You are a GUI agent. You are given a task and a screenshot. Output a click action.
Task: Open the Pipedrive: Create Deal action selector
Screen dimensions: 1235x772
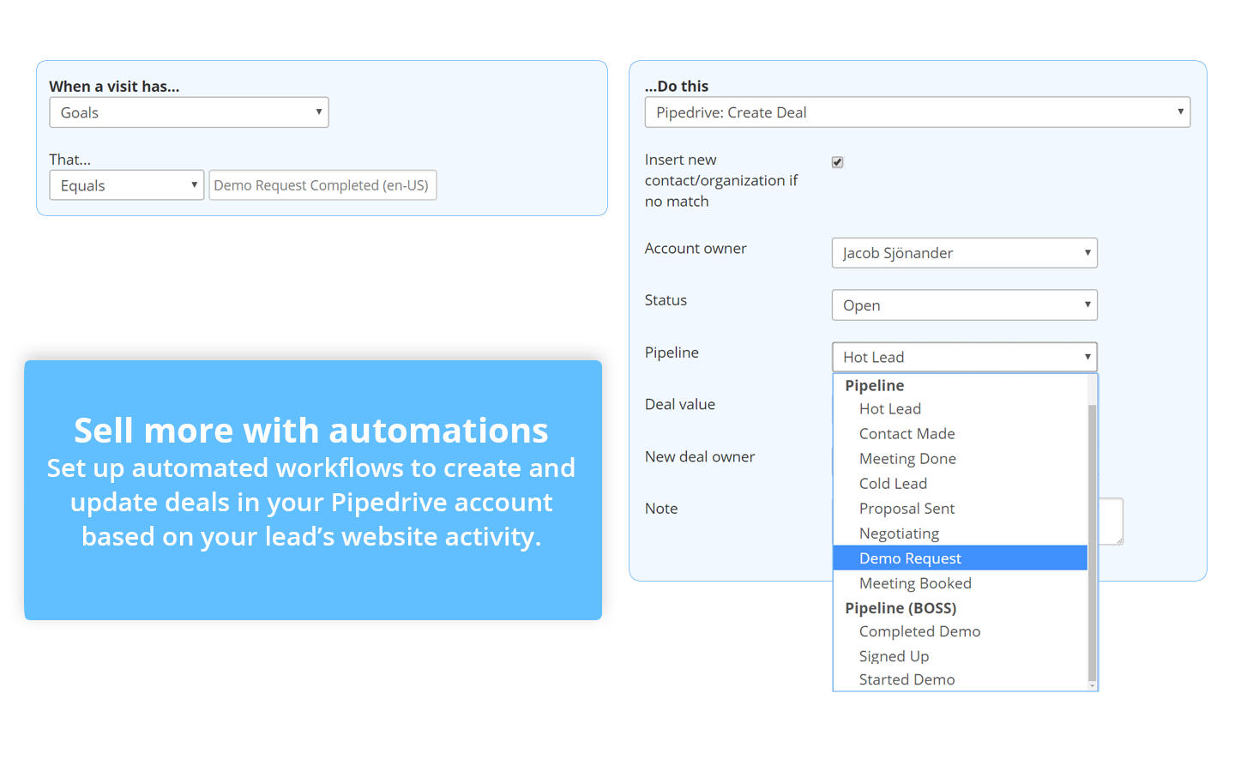pos(917,112)
